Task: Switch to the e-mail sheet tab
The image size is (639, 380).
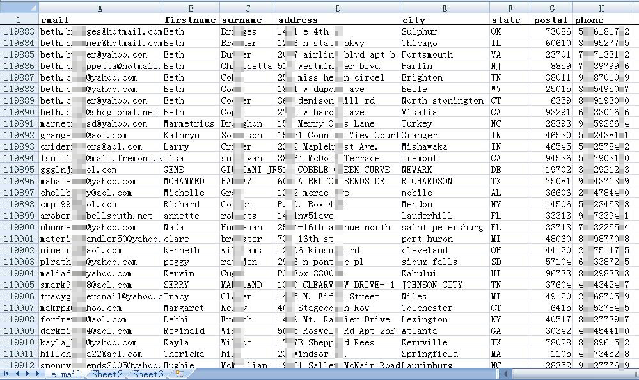Action: tap(66, 374)
